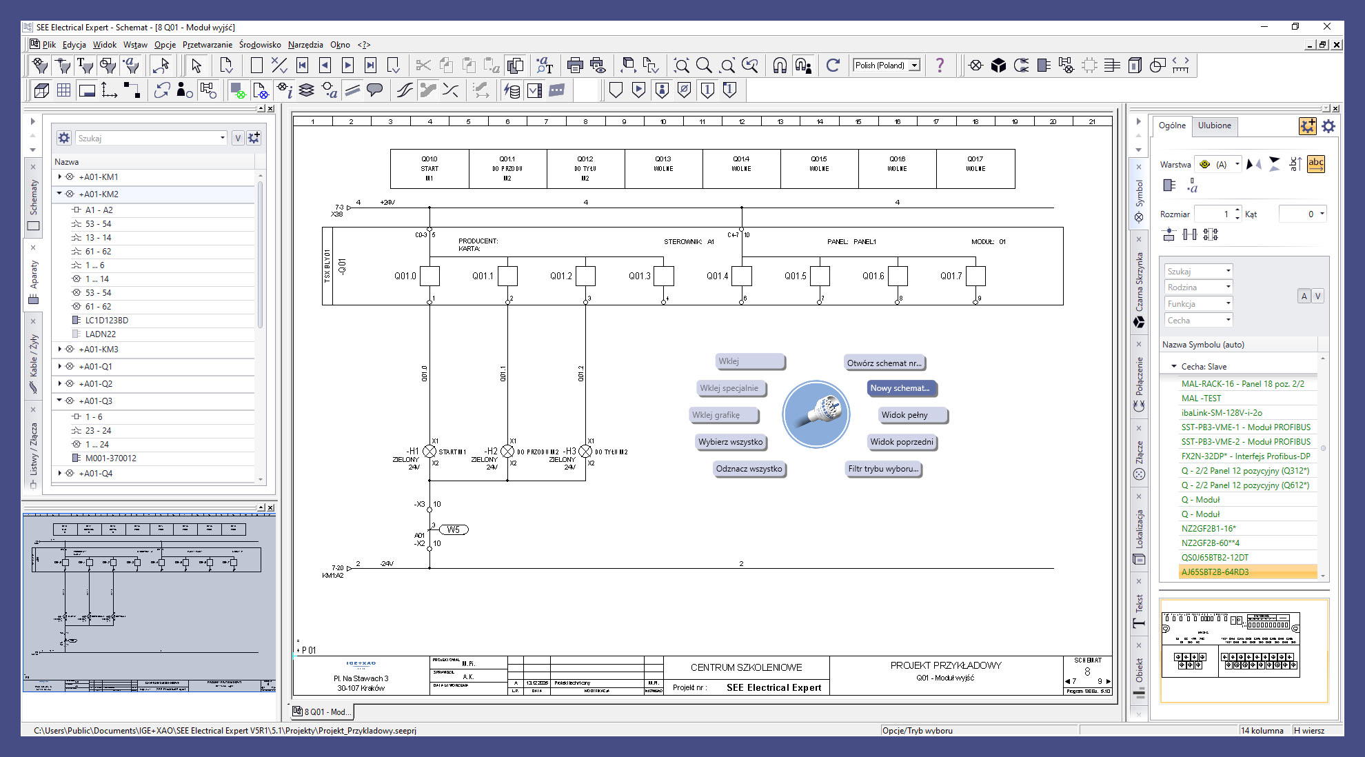The image size is (1365, 757).
Task: Select the 8 Q01 - Mod... document tab
Action: pyautogui.click(x=321, y=712)
